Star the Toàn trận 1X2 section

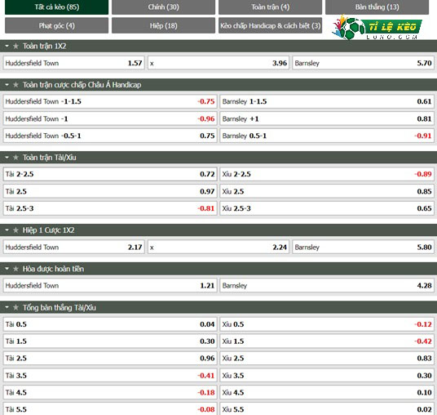click(15, 46)
